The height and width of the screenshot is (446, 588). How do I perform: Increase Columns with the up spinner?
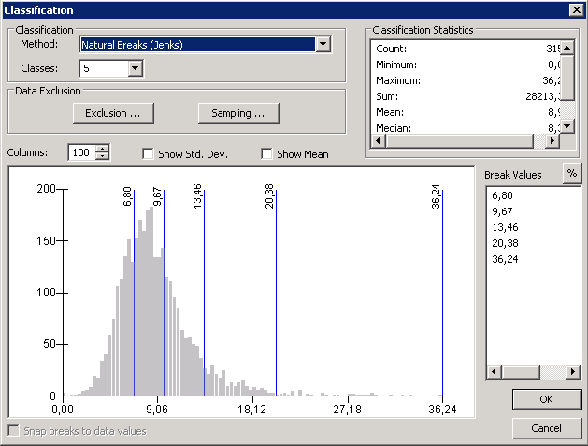(102, 149)
